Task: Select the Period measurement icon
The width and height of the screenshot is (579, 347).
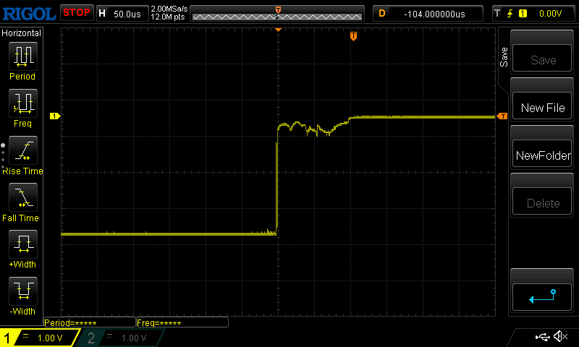Action: (22, 61)
